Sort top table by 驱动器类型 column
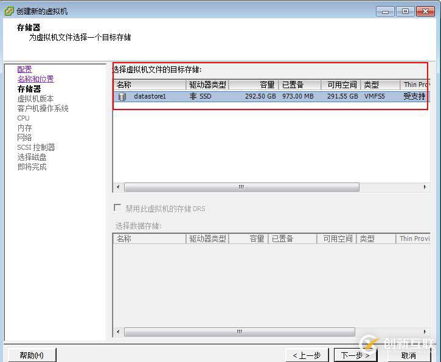Viewport: 441px width, 362px height. point(207,85)
